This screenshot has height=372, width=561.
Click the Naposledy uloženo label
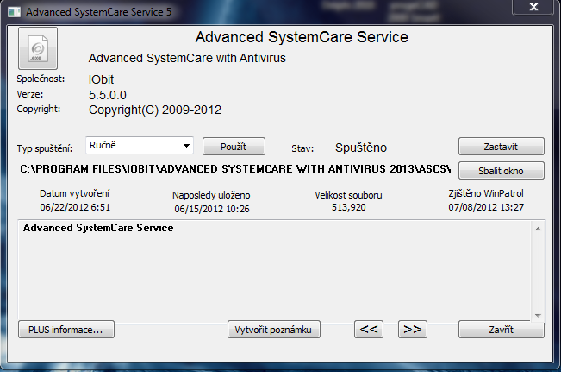click(211, 195)
